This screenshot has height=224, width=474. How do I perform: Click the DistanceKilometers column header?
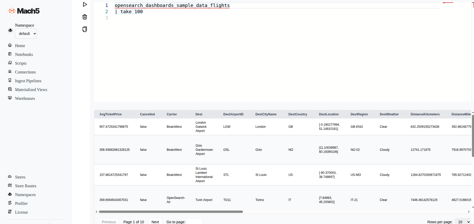point(425,114)
